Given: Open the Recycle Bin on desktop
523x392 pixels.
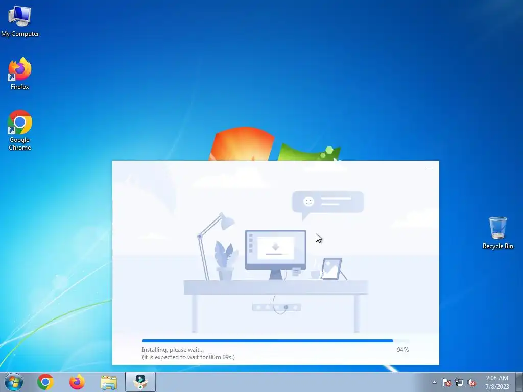Looking at the screenshot, I should click(x=497, y=233).
